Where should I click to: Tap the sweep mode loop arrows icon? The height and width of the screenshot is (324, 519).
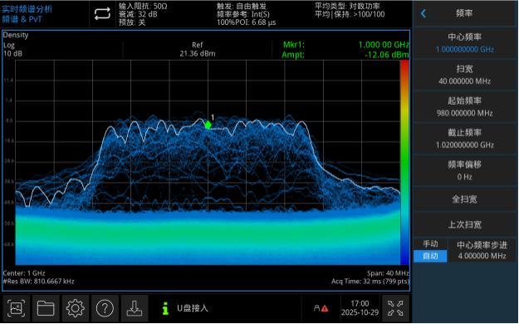[102, 14]
